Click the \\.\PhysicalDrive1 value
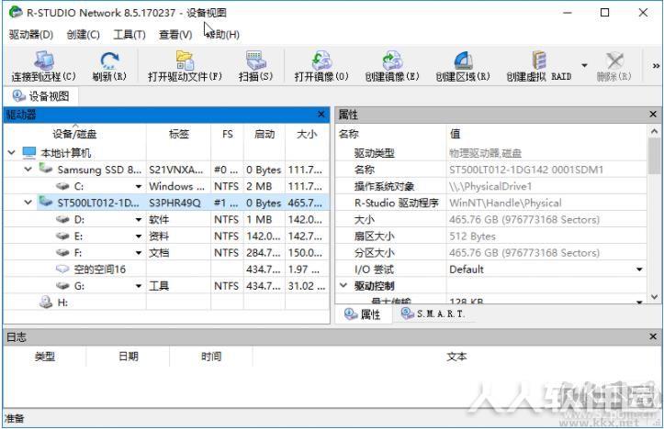This screenshot has width=664, height=429. click(490, 186)
